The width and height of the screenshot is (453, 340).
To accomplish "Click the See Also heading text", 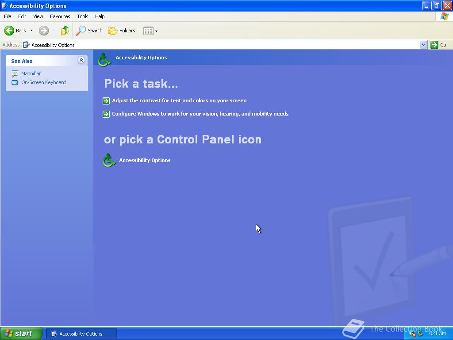I will pos(22,61).
